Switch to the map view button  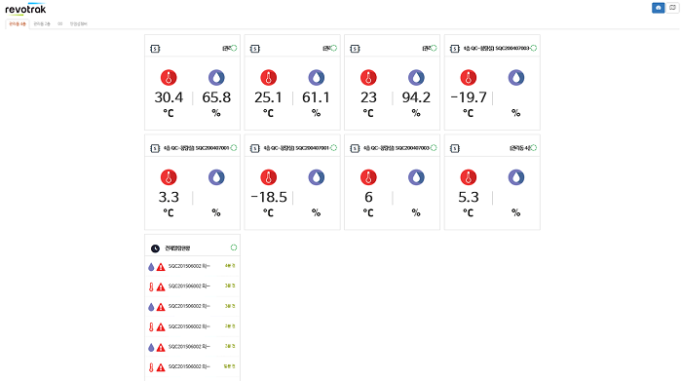[x=672, y=8]
